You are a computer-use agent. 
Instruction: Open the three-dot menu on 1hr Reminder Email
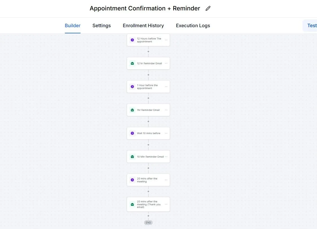[x=166, y=110]
